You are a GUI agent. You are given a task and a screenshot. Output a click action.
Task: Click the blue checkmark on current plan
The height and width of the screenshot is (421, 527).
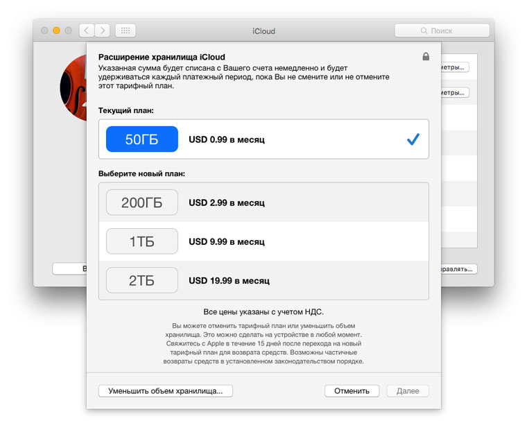point(413,139)
